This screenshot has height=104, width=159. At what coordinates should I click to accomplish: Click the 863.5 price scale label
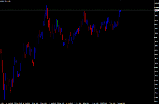point(157,50)
